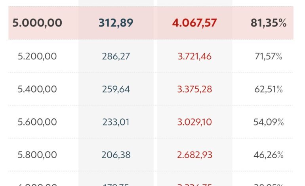The image size is (305, 186).
Task: Select the 81,35% percentage cell
Action: click(x=269, y=23)
